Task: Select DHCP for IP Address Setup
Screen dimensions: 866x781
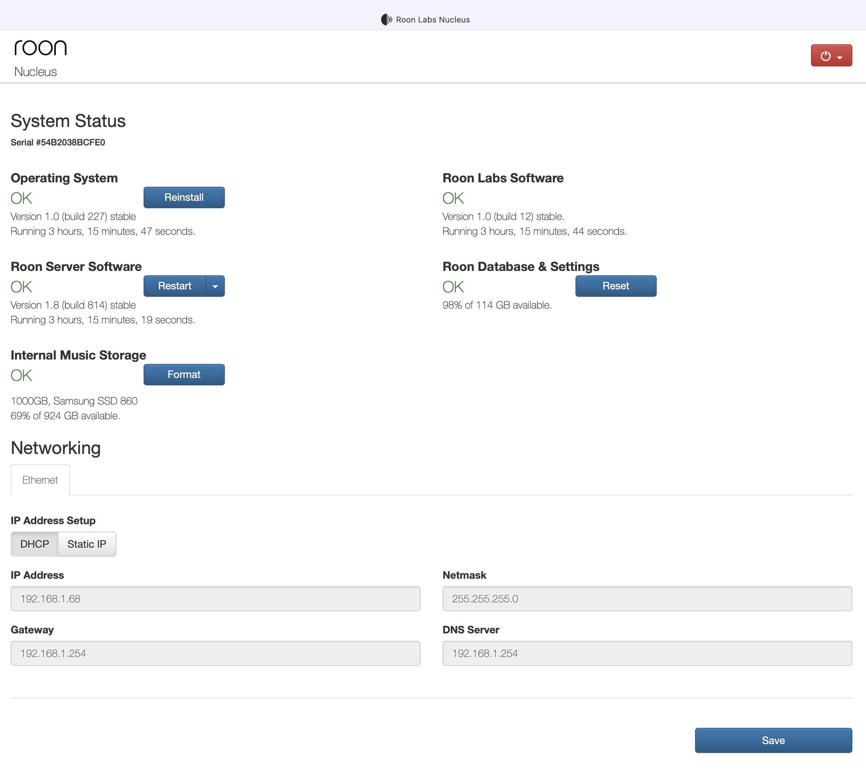Action: pos(34,544)
